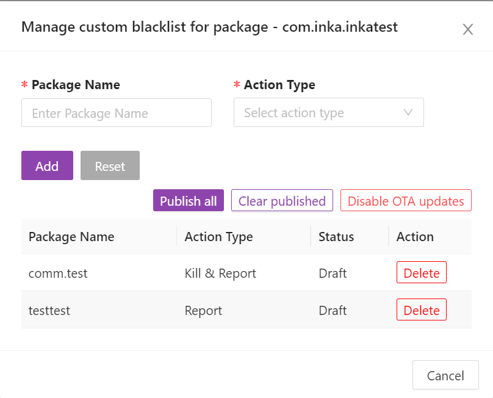Reset the blacklist entry form
This screenshot has height=398, width=493.
tap(110, 165)
